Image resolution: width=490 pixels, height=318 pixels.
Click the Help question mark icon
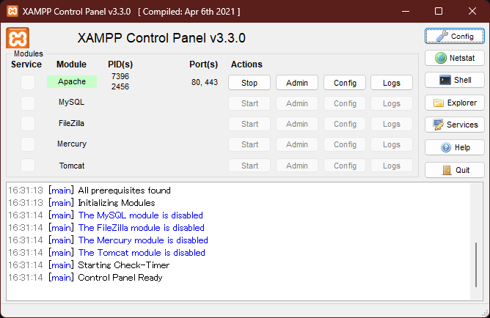click(x=446, y=147)
